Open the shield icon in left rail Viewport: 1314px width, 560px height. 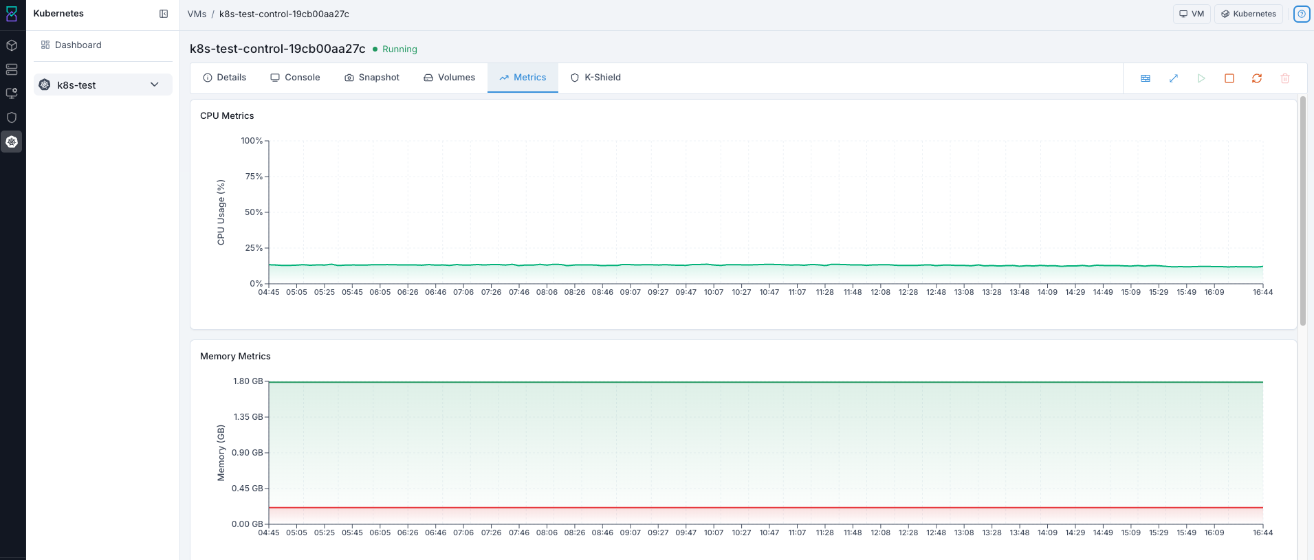[x=12, y=117]
